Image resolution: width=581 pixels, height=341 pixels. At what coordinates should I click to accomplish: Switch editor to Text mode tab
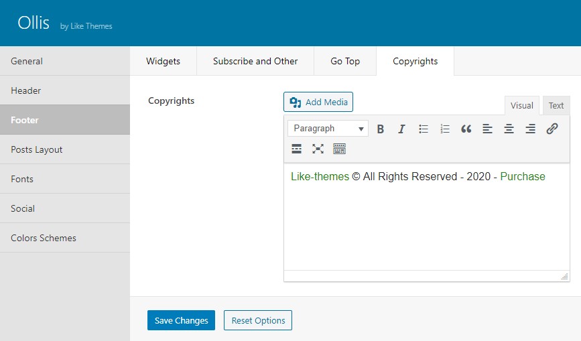click(x=556, y=106)
